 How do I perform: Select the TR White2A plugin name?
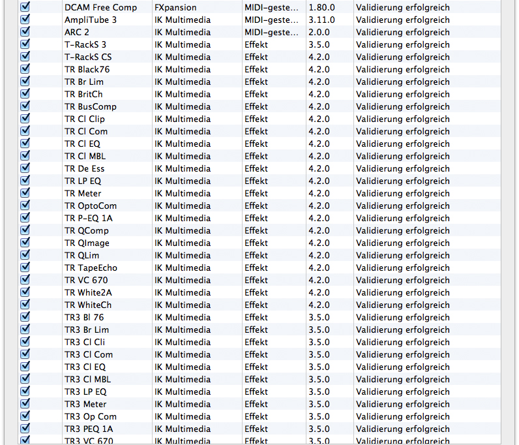tap(88, 292)
